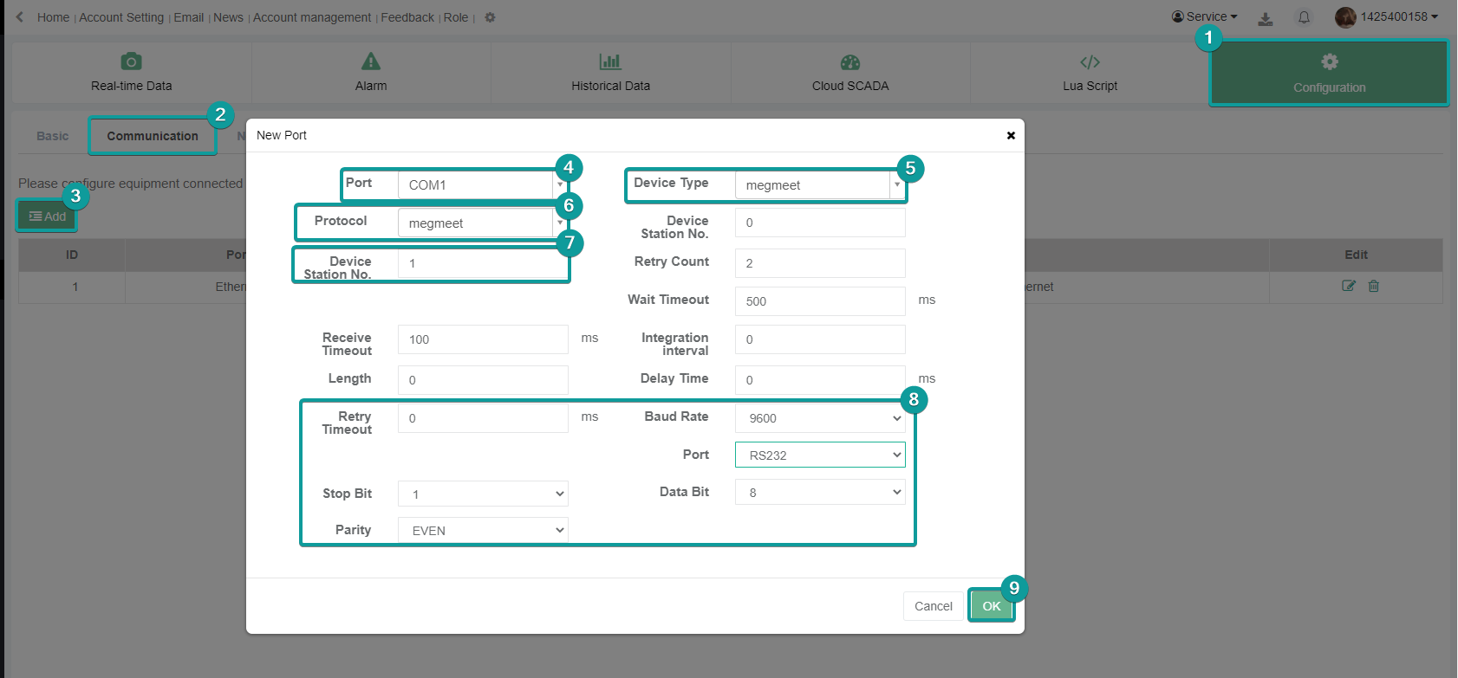Click the Lua Script code icon
1458x678 pixels.
[1090, 62]
